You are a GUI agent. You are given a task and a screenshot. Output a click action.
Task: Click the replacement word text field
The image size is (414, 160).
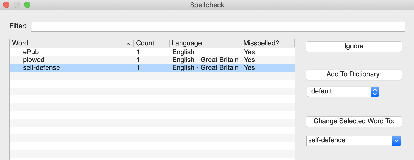pyautogui.click(x=349, y=140)
